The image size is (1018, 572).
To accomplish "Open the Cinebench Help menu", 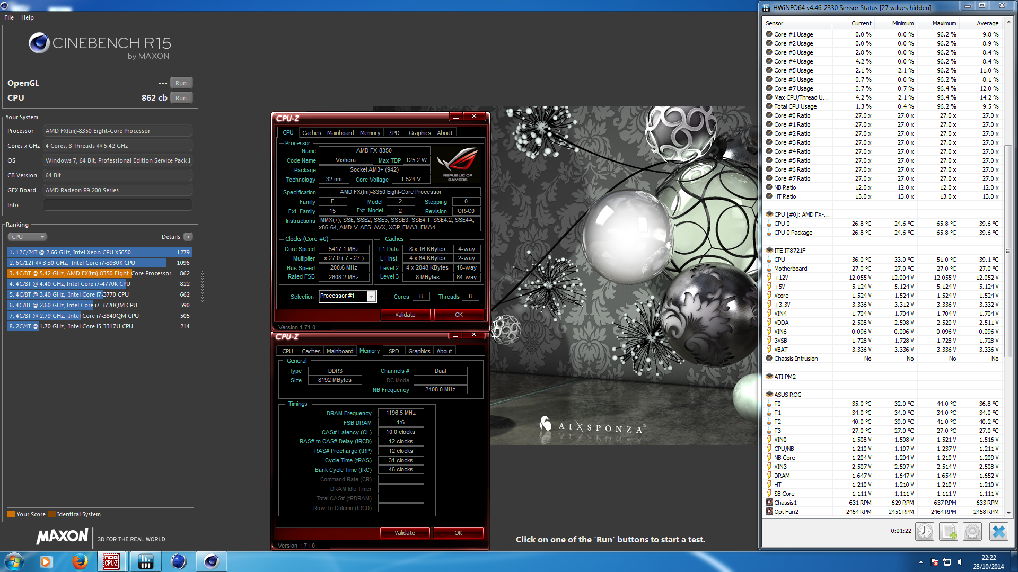I will coord(28,17).
